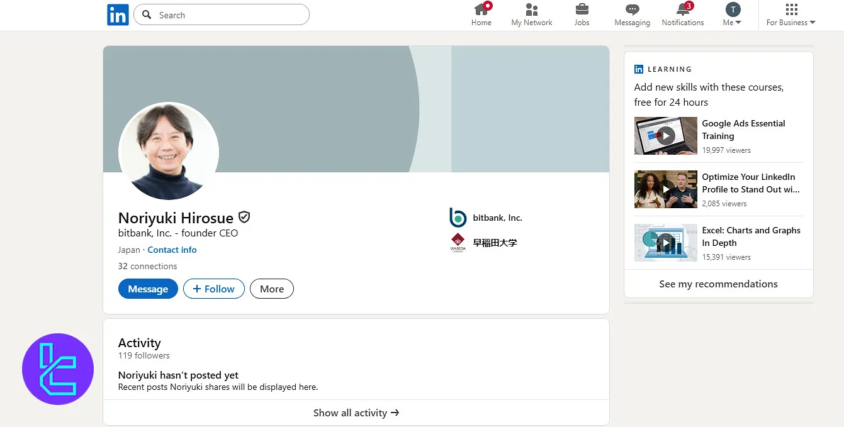Follow Noriyuki Hirosue
844x427 pixels.
click(213, 289)
